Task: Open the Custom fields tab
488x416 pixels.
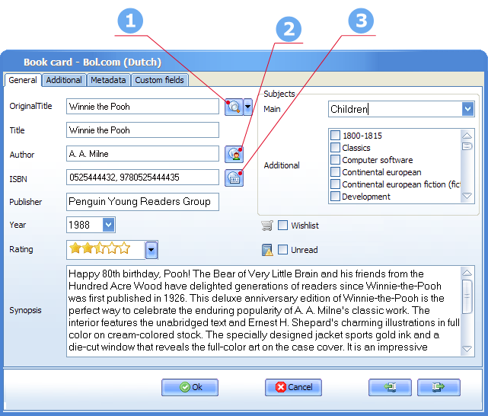Action: (x=159, y=80)
